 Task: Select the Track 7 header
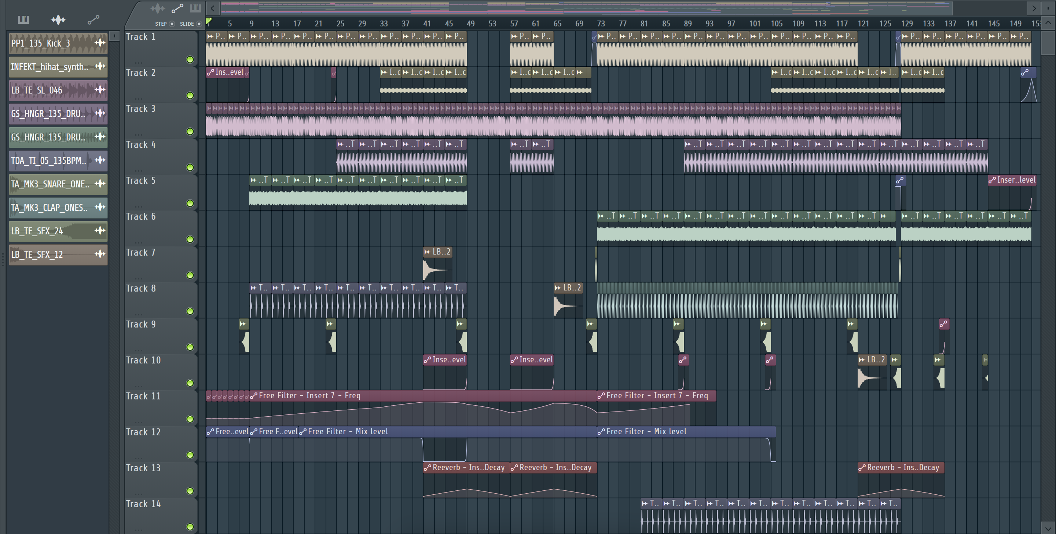pyautogui.click(x=161, y=264)
